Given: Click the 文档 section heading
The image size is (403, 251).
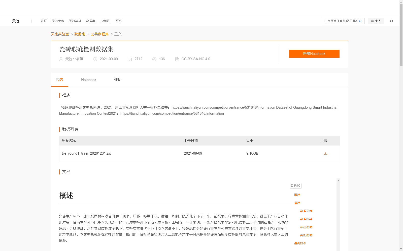Looking at the screenshot, I should (66, 172).
